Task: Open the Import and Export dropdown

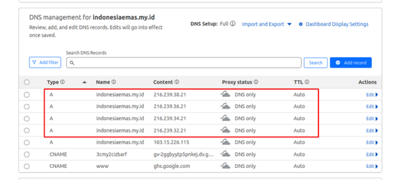Action: [267, 24]
